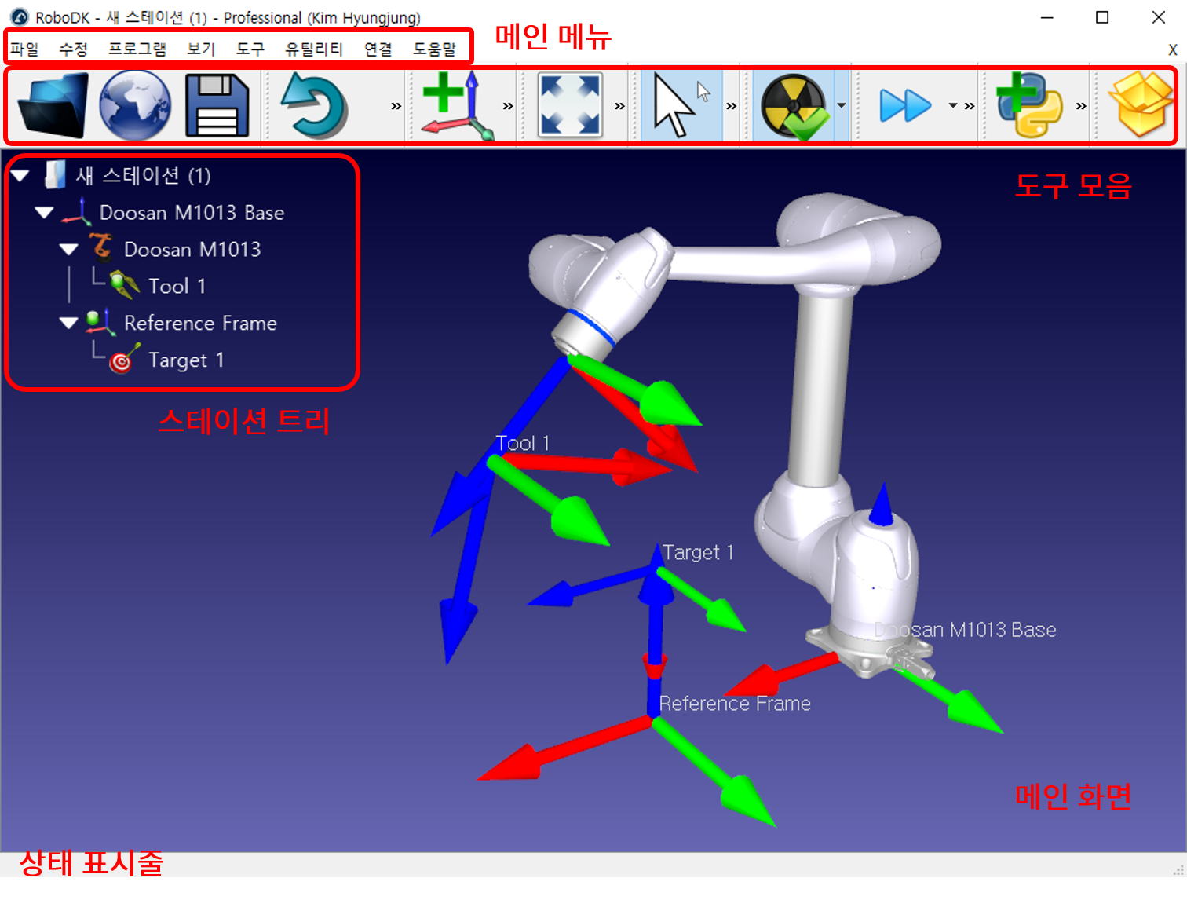Screen dimensions: 1187x900
Task: Click the RoboDK logo in title bar
Action: 19,17
